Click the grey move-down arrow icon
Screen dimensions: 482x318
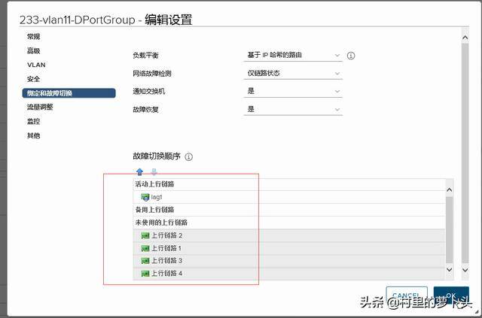[154, 171]
